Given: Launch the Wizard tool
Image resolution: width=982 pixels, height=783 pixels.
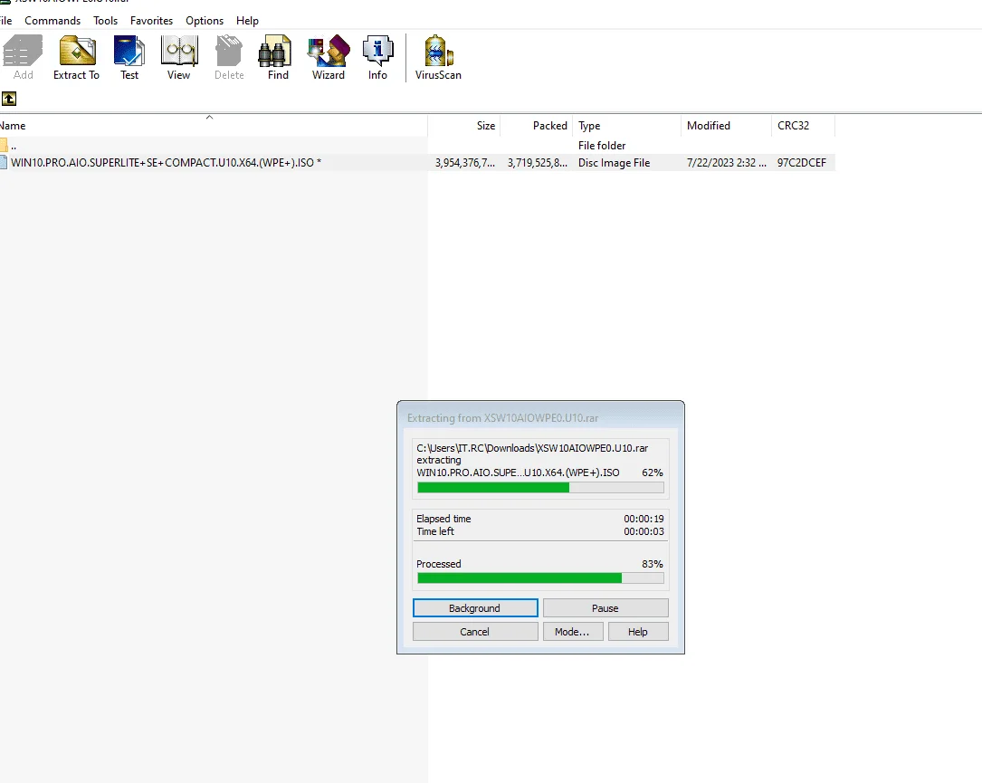Looking at the screenshot, I should coord(329,58).
